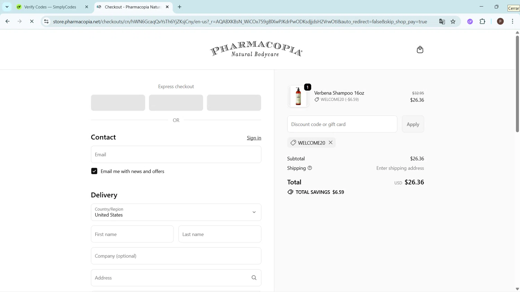Click the scrollbar down arrow
This screenshot has width=520, height=292.
pyautogui.click(x=517, y=289)
